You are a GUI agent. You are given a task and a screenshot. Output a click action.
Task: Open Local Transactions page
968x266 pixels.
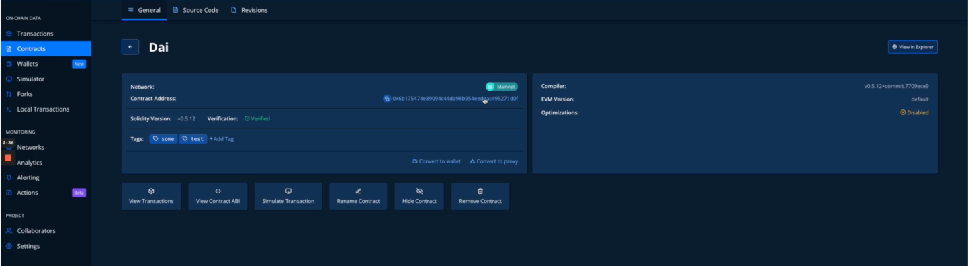pyautogui.click(x=43, y=109)
